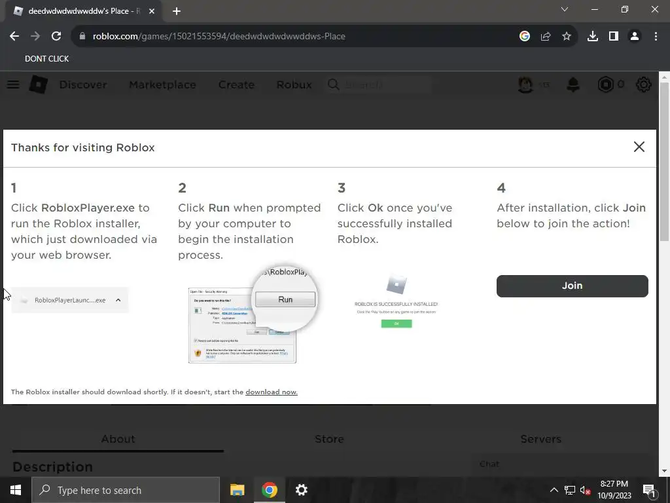Open Chrome's three-dot menu

[656, 37]
